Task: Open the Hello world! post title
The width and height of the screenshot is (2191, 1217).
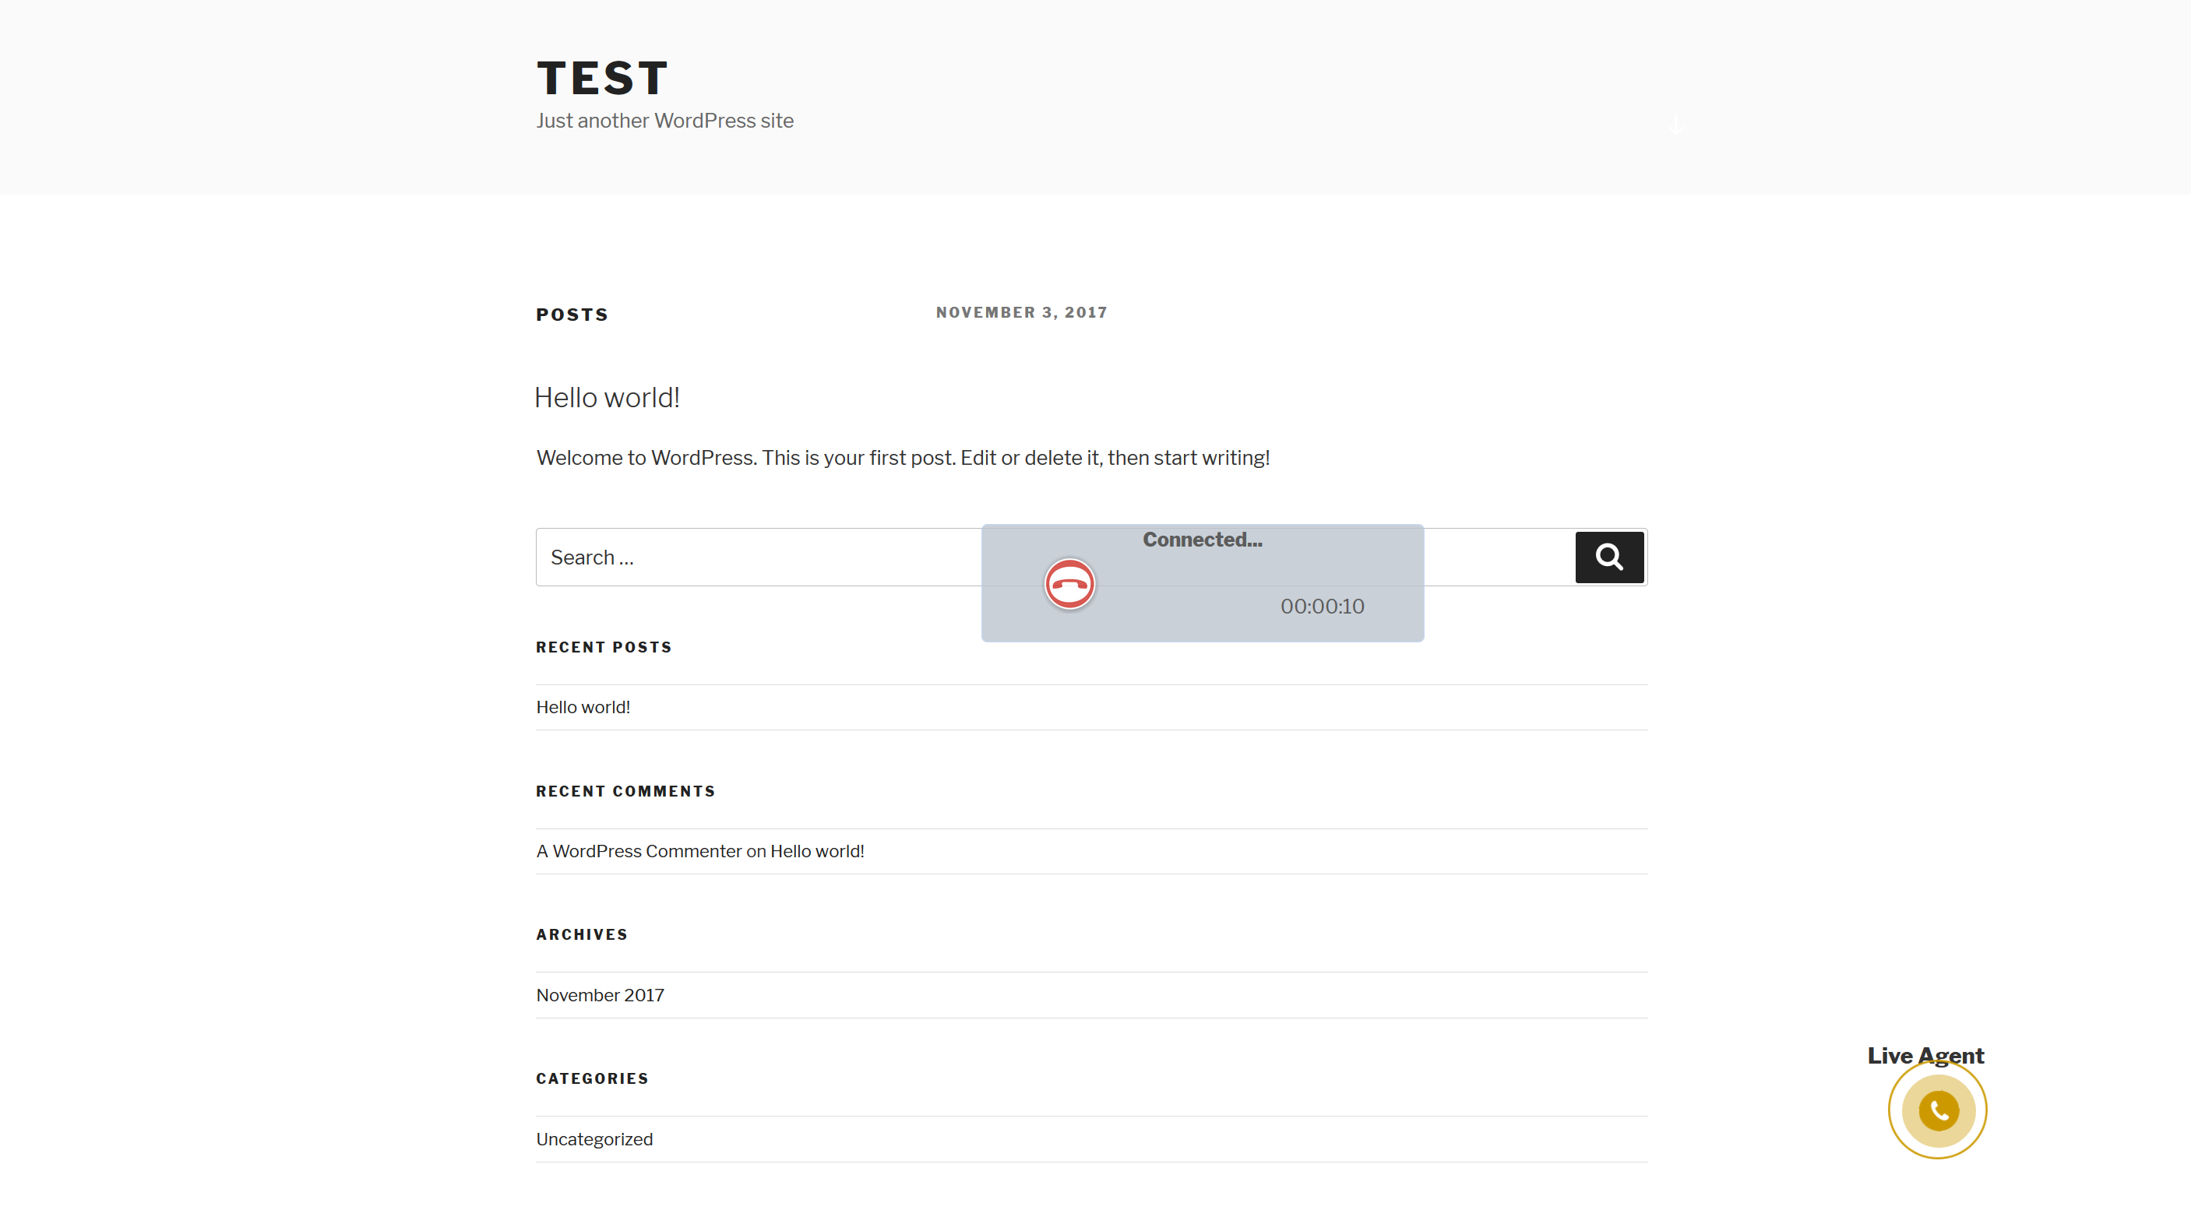Action: (x=607, y=397)
